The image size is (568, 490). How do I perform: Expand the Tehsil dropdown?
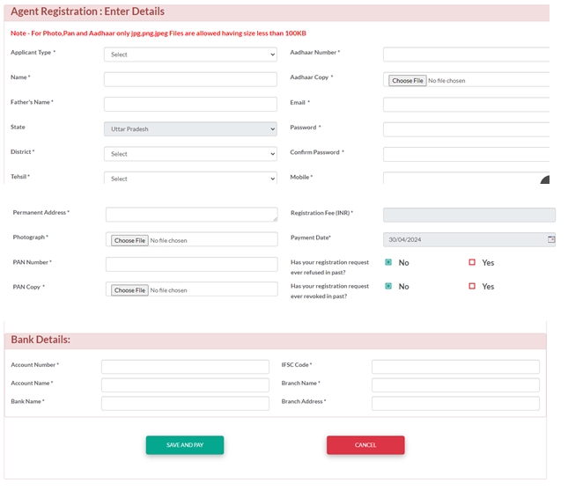(190, 178)
